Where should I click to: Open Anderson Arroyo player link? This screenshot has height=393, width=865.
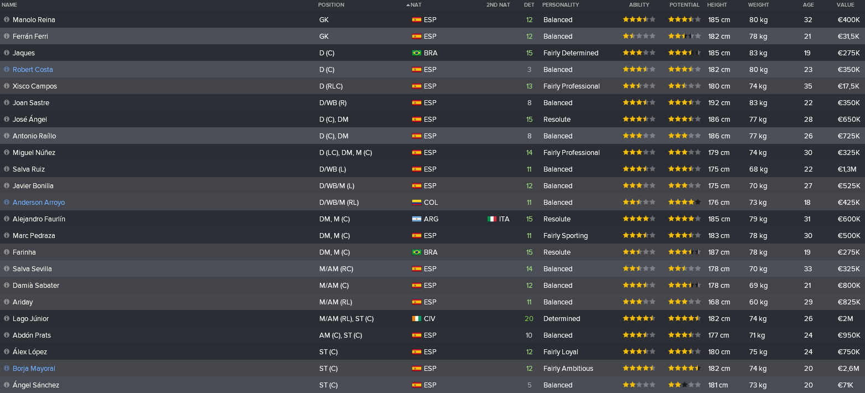click(39, 203)
